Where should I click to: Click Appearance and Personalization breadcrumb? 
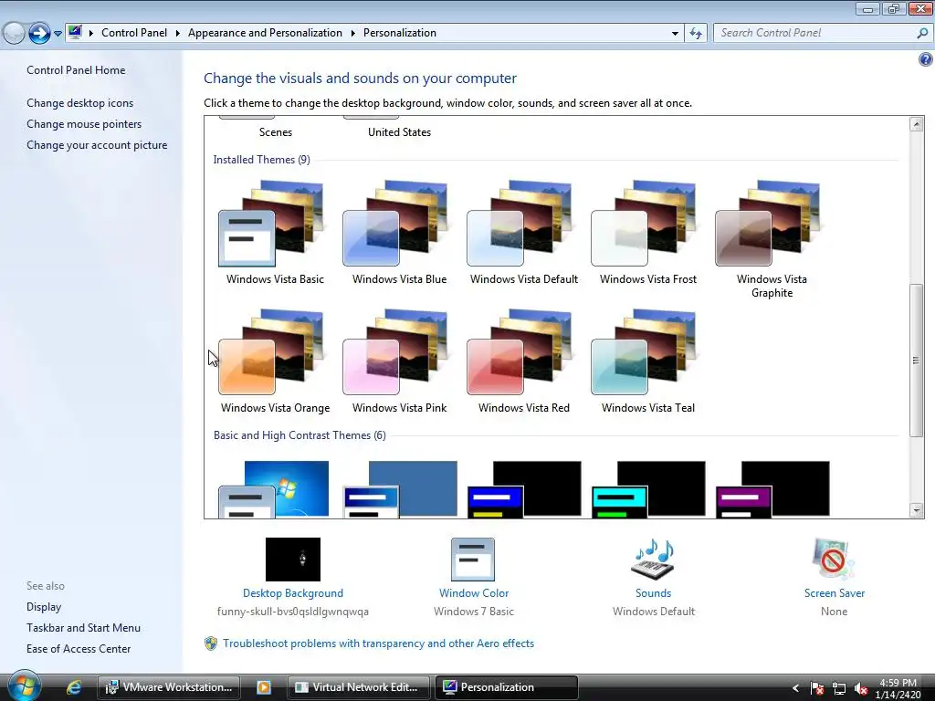(265, 33)
